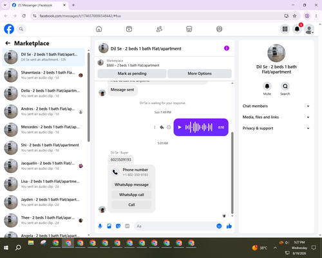Click the chat header listing thumbnail
Viewport: 322px width, 258px height.
click(x=103, y=48)
